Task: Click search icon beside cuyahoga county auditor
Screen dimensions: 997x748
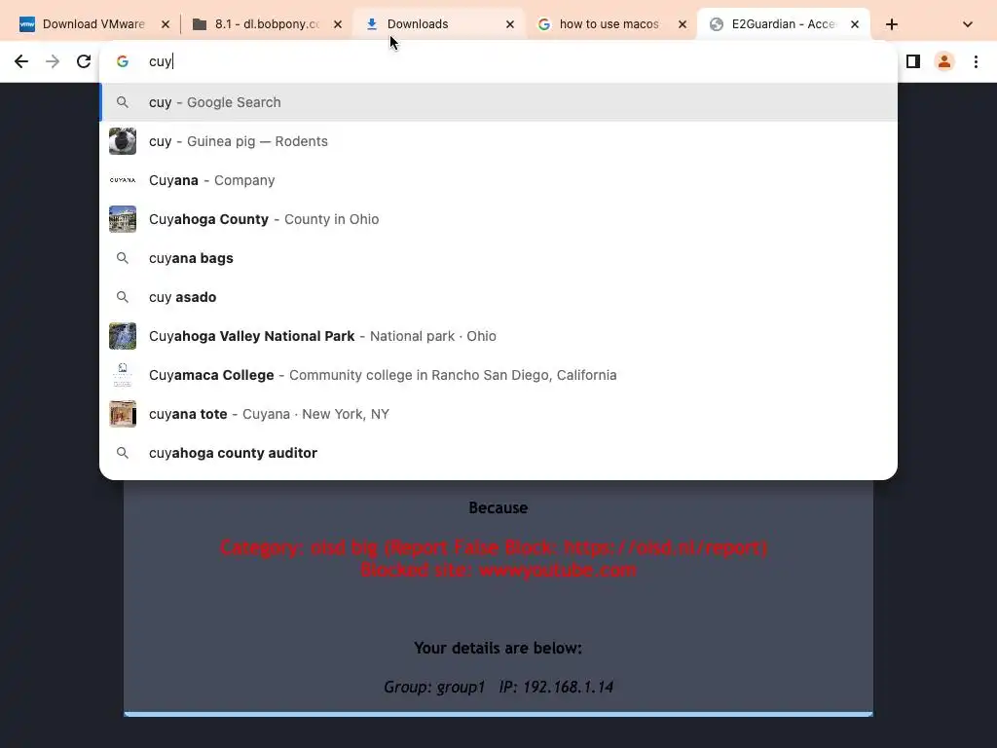Action: [123, 453]
